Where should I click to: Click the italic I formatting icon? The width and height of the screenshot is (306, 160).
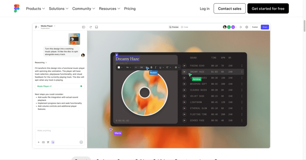(155, 67)
